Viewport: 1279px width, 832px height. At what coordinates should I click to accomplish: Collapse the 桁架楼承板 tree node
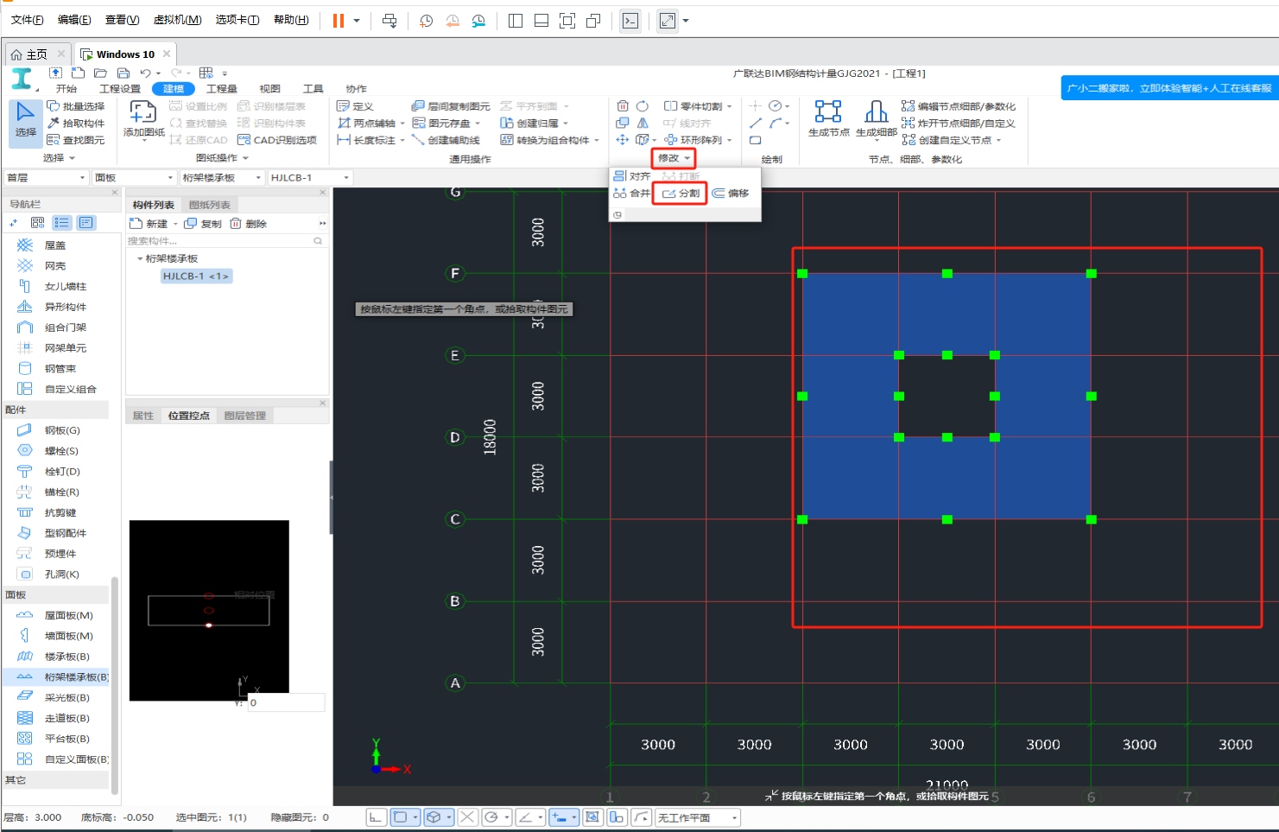[x=140, y=258]
